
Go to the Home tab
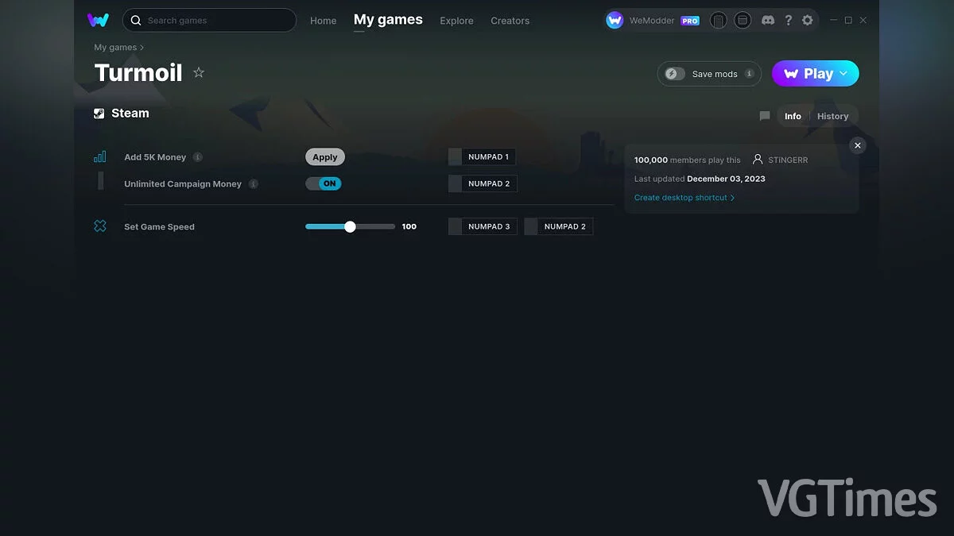323,21
